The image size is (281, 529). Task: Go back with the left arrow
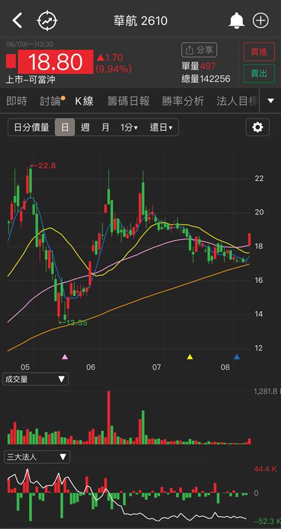point(17,21)
